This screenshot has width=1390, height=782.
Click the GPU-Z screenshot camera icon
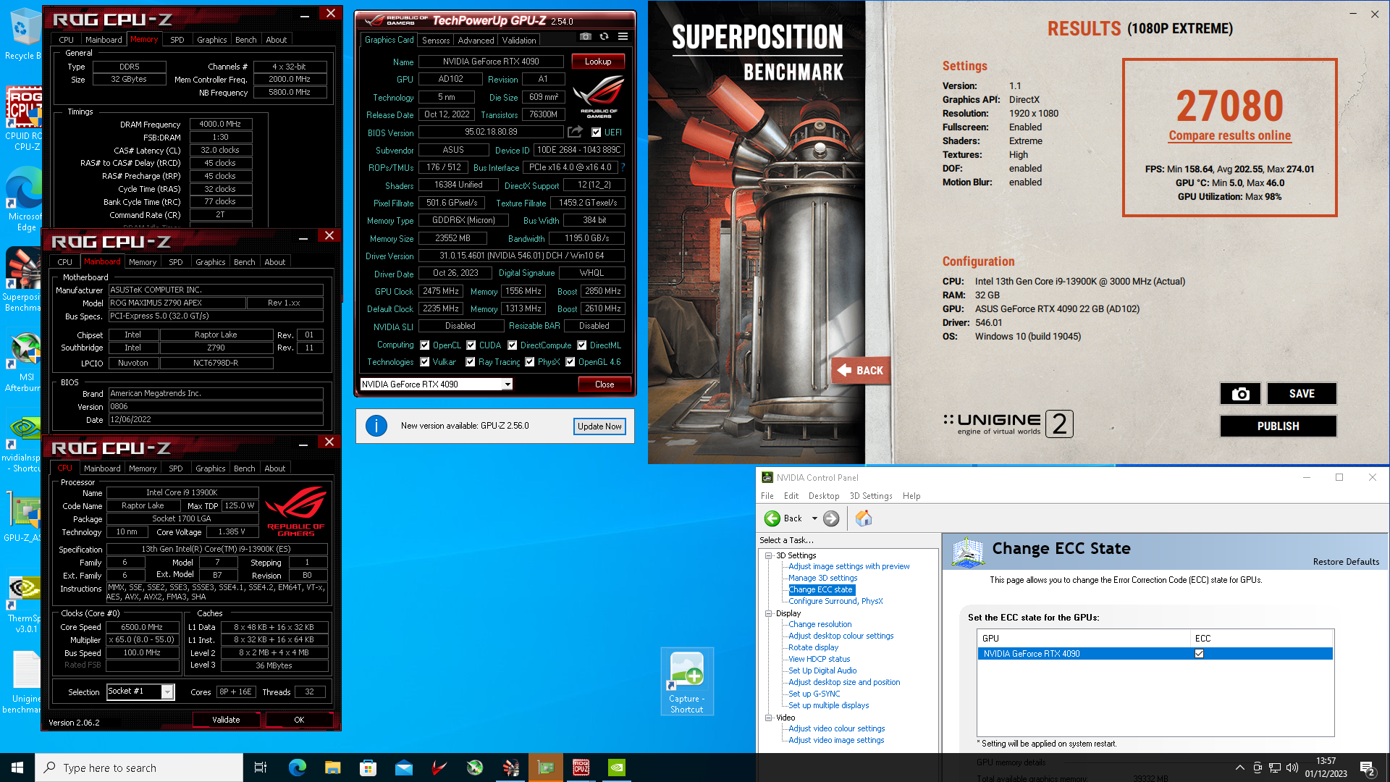click(586, 36)
